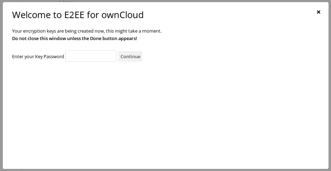The image size is (331, 171).
Task: Close the E2EE welcome dialog
Action: (x=319, y=12)
